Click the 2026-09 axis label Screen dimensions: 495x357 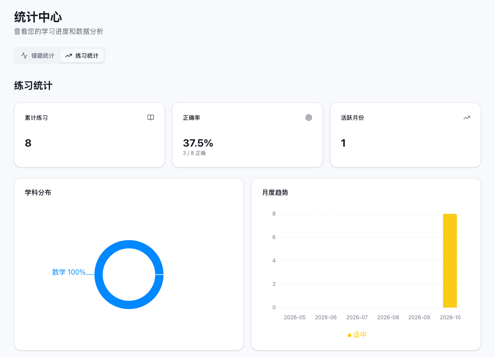[419, 317]
